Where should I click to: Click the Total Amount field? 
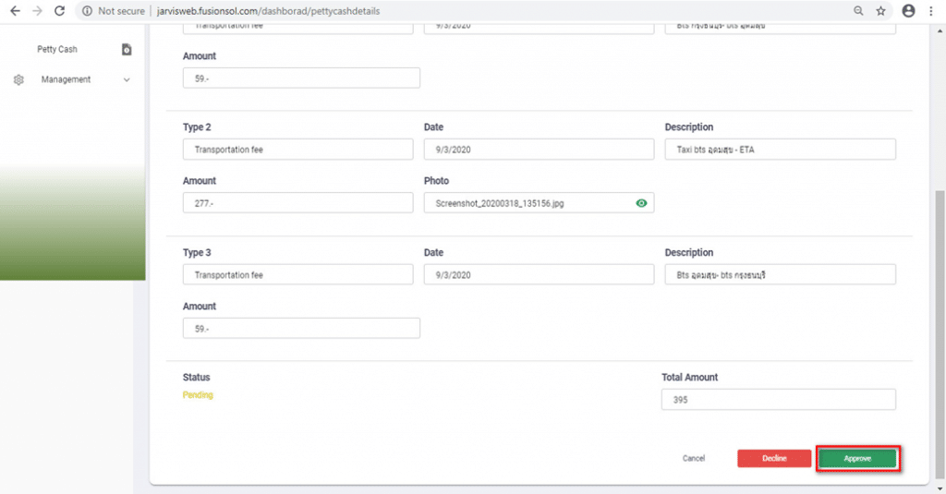click(778, 400)
